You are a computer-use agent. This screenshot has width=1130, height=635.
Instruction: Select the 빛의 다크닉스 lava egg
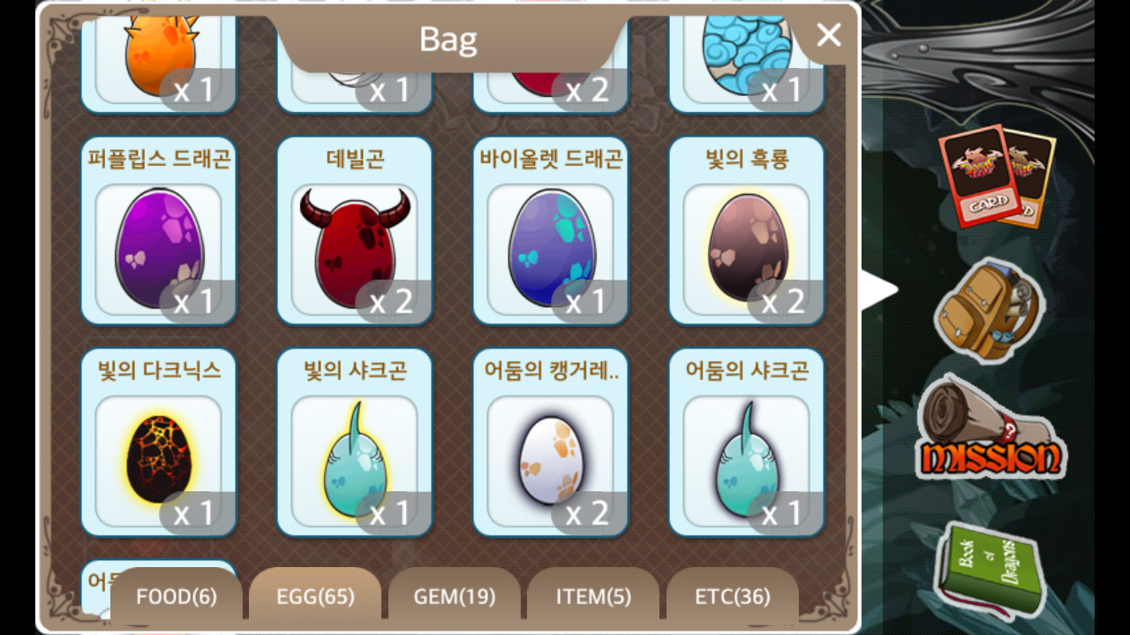159,443
